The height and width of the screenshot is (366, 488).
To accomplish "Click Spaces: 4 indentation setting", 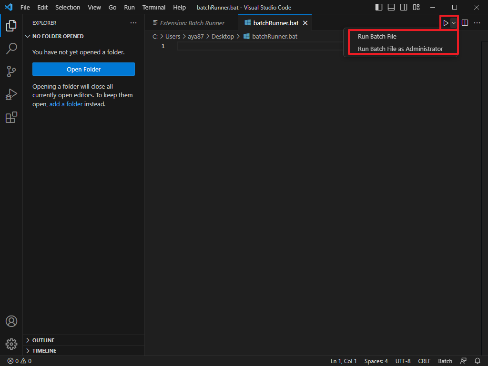I will coord(376,361).
